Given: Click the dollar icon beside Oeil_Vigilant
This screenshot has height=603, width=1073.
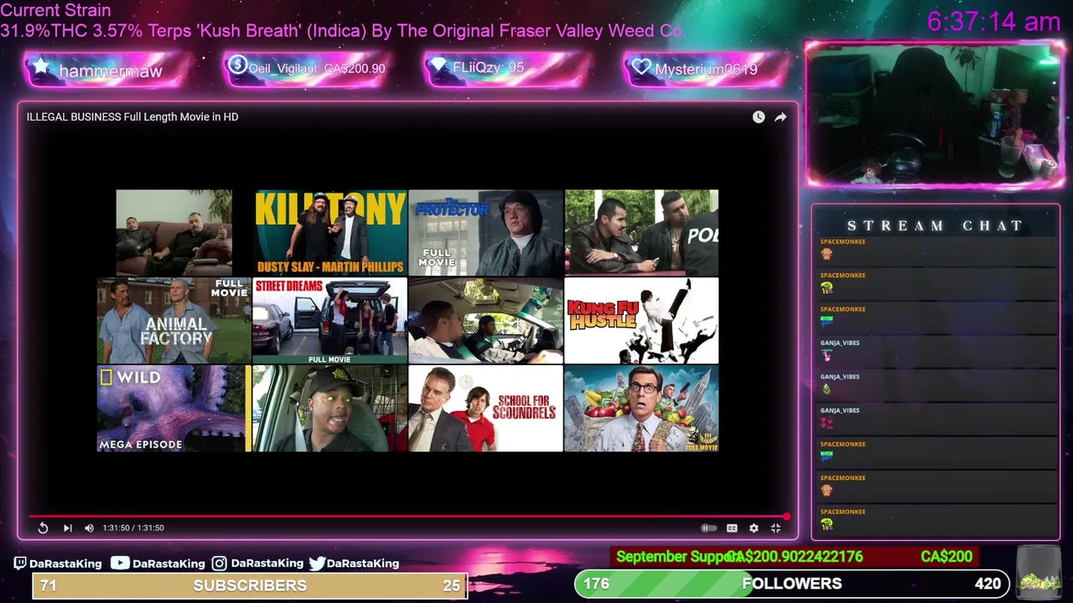Looking at the screenshot, I should 237,64.
